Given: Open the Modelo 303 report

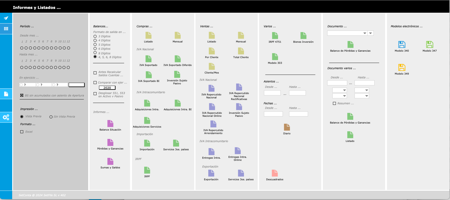Looking at the screenshot, I should click(275, 57).
